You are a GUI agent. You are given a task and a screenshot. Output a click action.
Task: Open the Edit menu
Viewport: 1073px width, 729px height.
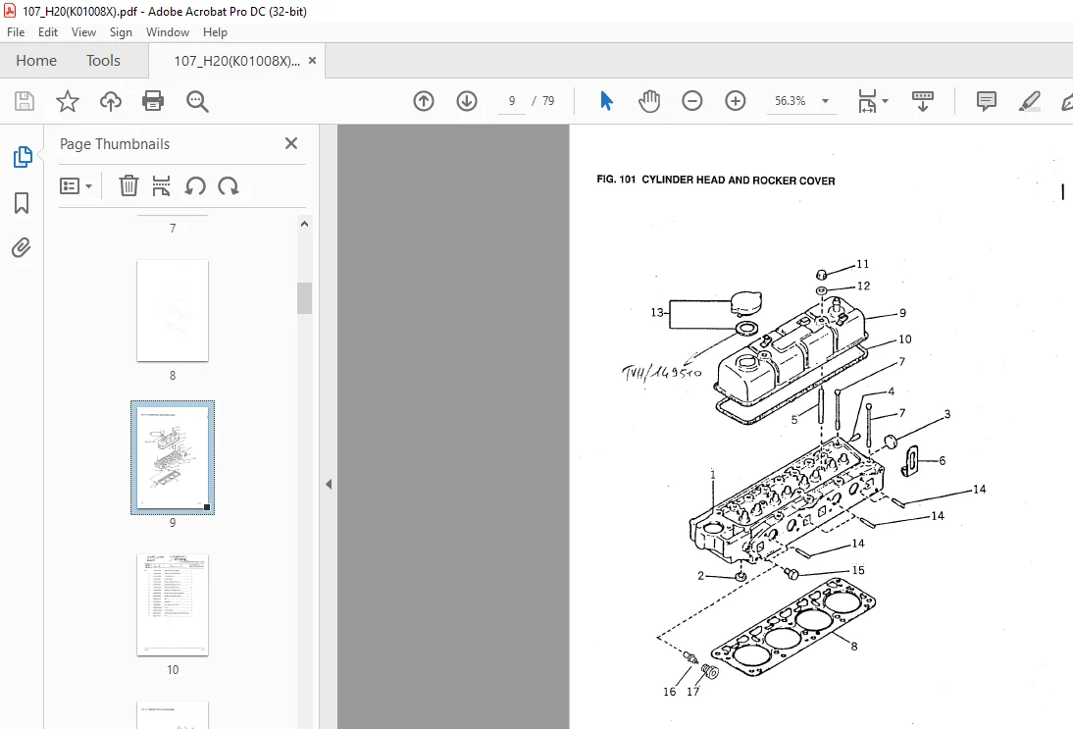48,32
